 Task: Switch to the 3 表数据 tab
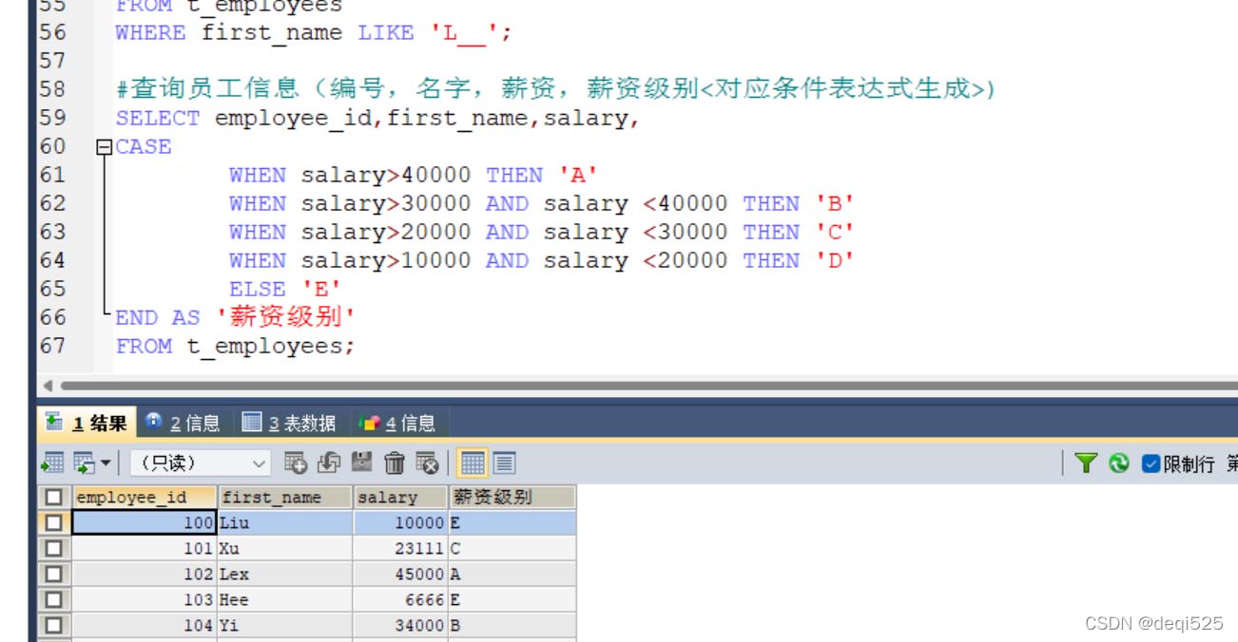[289, 423]
